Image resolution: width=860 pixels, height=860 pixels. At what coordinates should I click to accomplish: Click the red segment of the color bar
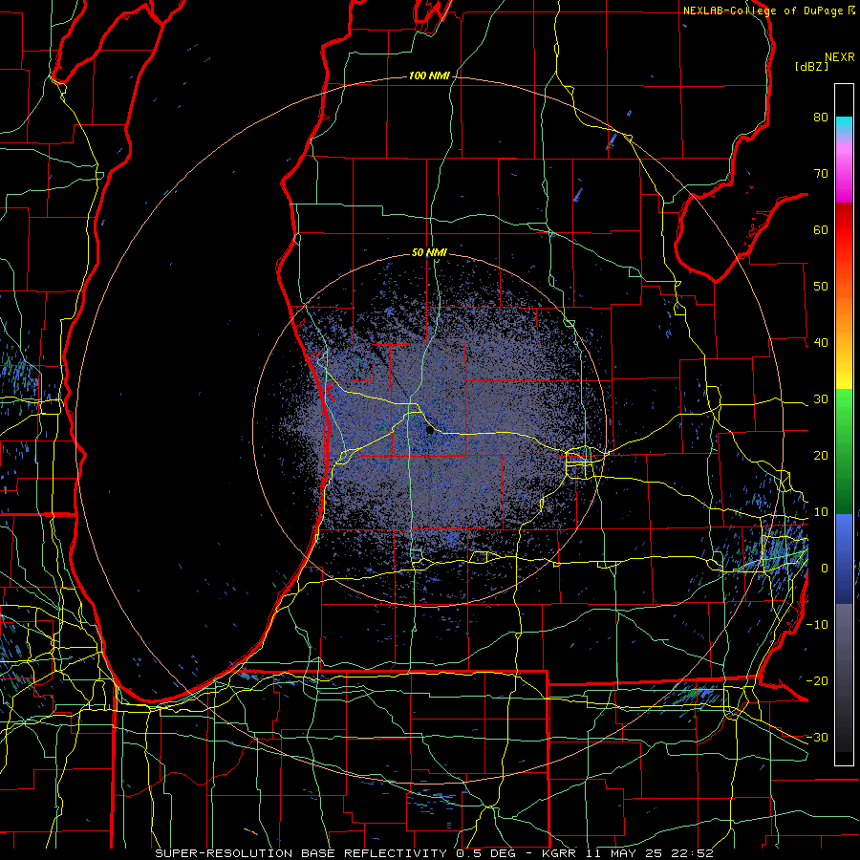(x=844, y=231)
